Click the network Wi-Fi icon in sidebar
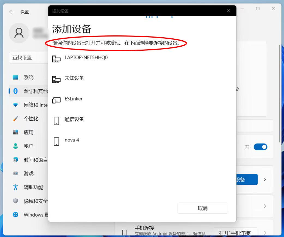Screen dimensions: 284x237 16,105
